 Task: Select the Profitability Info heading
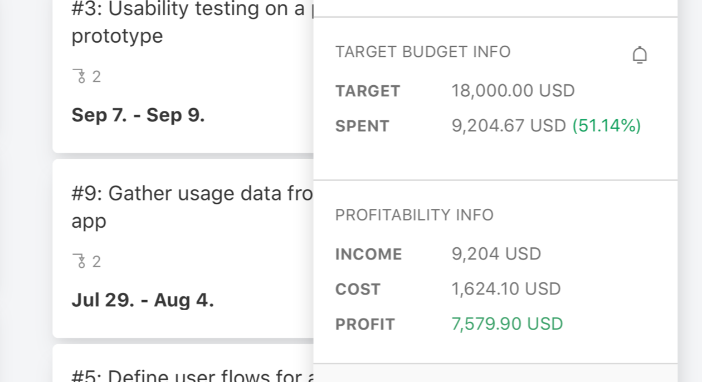(x=415, y=215)
